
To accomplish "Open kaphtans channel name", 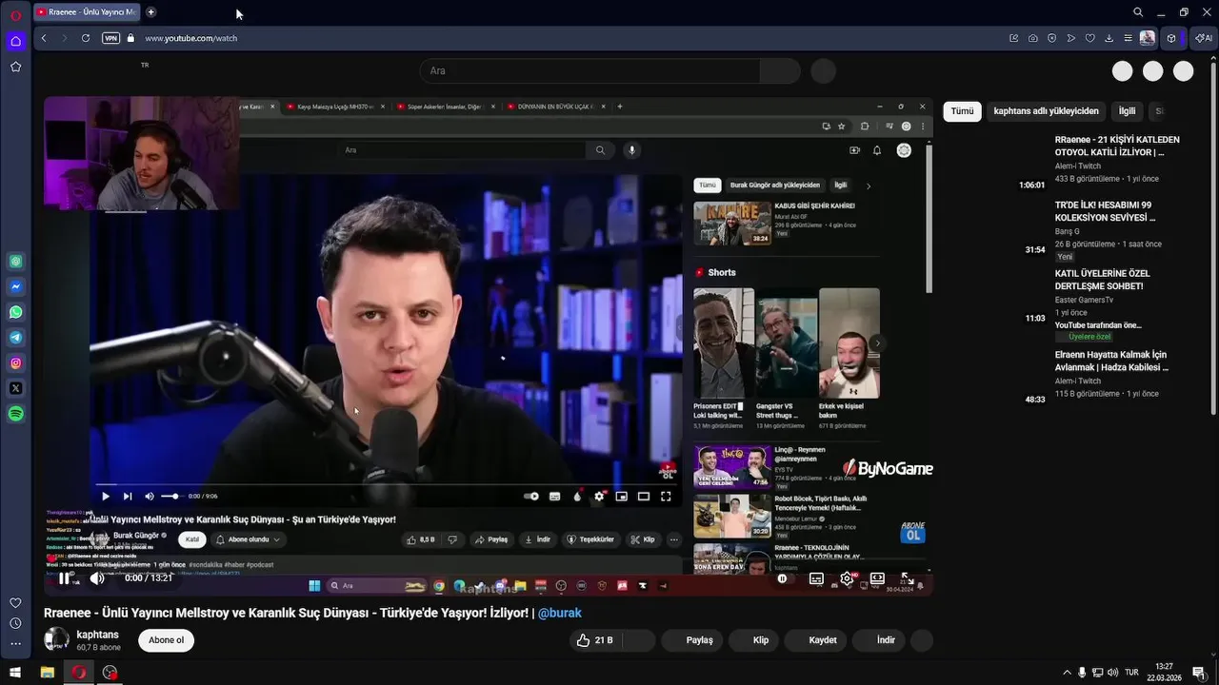I will 97,635.
